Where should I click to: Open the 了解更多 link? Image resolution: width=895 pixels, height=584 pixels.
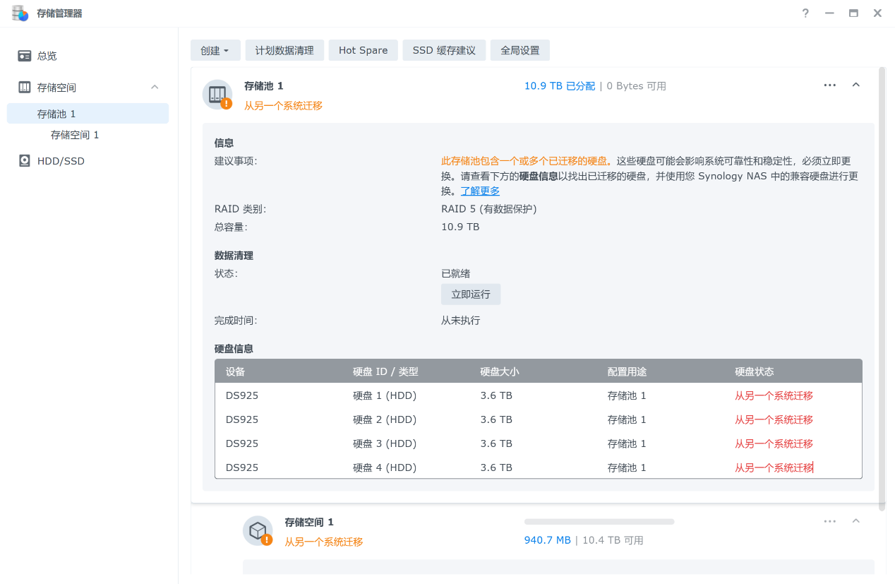click(x=480, y=191)
